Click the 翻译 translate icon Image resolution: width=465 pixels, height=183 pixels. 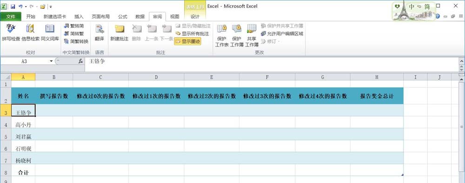(x=100, y=33)
